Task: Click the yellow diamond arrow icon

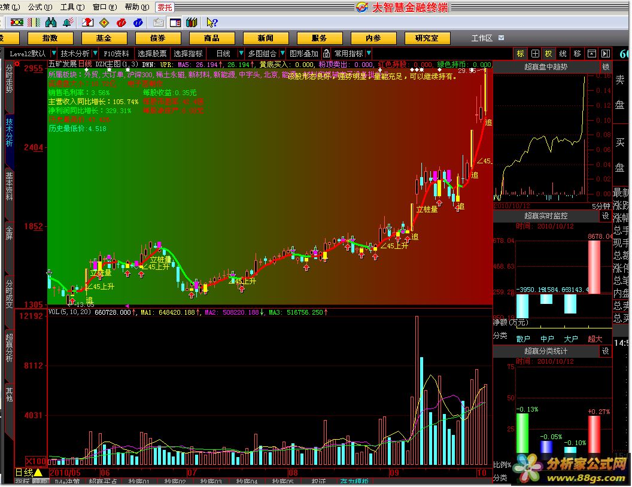Action: click(104, 23)
